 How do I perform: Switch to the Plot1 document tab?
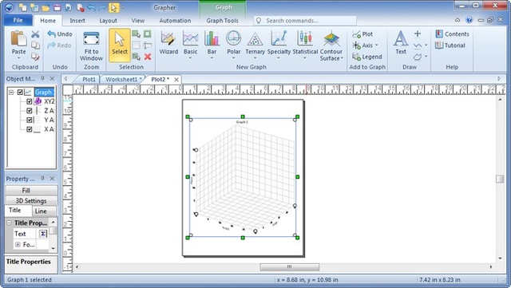pos(89,79)
